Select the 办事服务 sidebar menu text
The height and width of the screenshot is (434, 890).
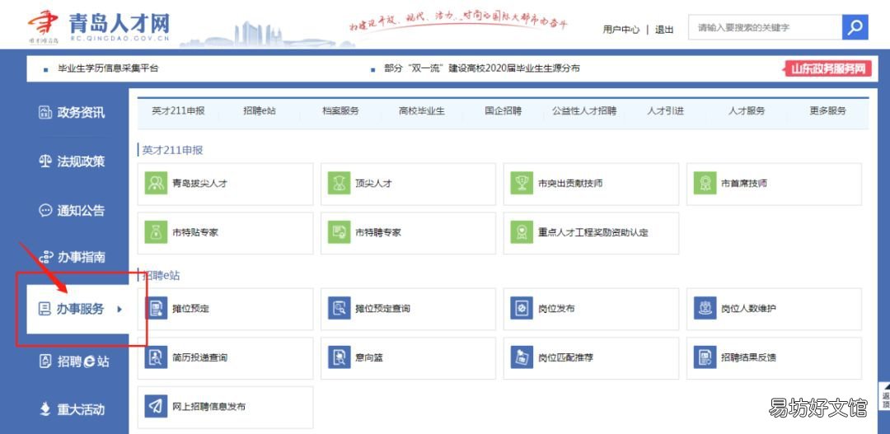[x=81, y=309]
